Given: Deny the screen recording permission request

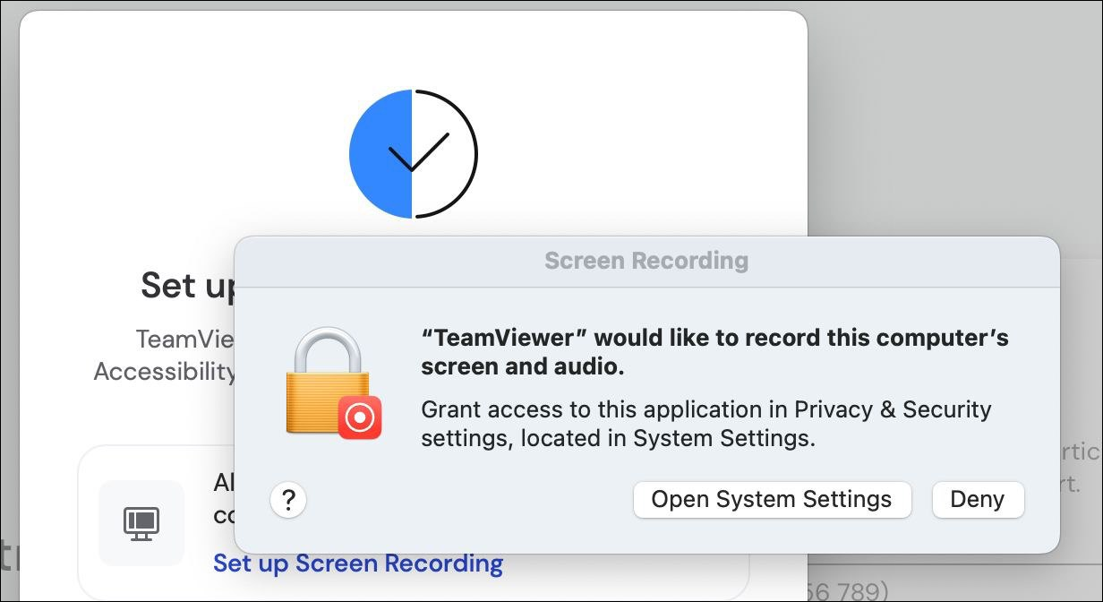Looking at the screenshot, I should tap(978, 500).
